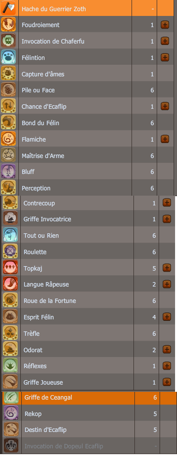Viewport: 177px width, 458px height.
Task: Raise Griffe Joueuse level with plus
Action: (x=167, y=382)
